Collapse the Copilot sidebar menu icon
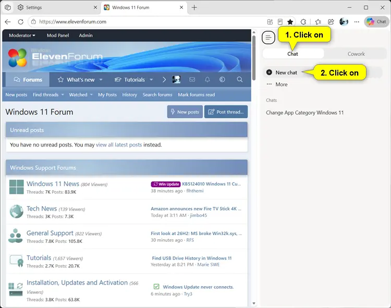 pyautogui.click(x=268, y=38)
